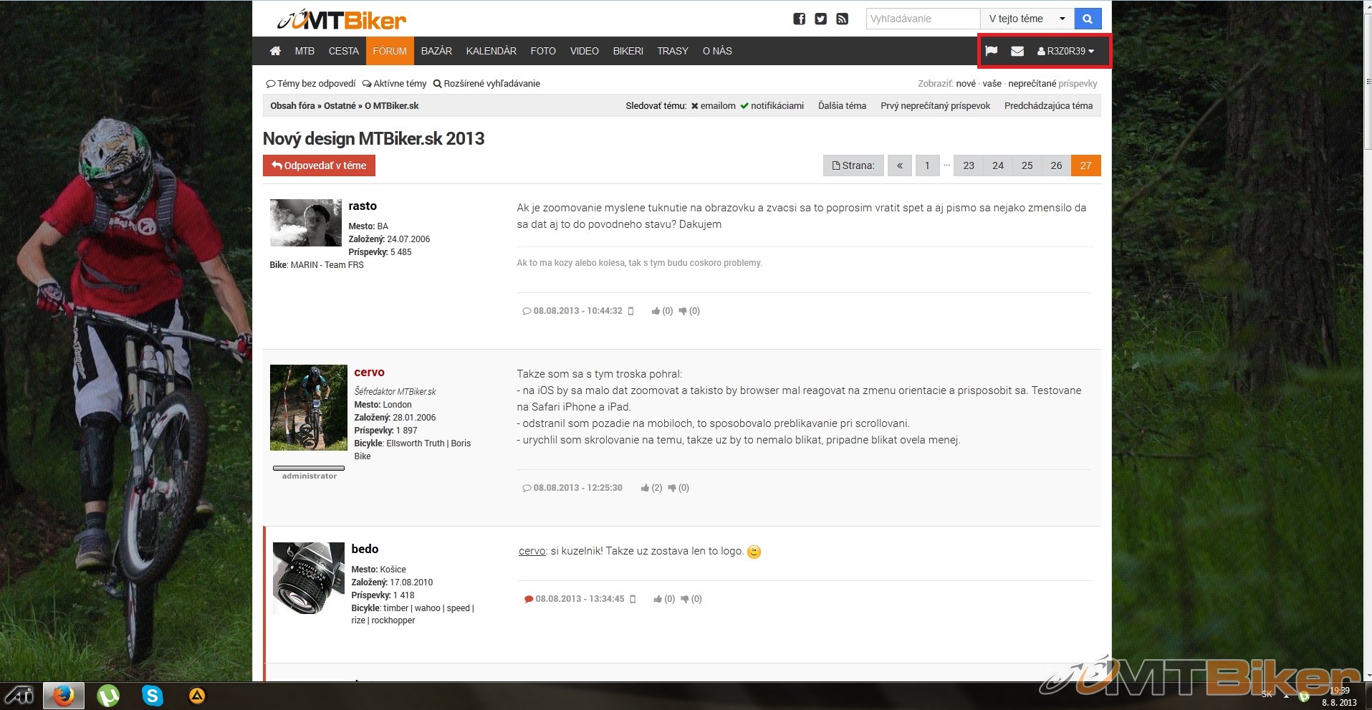The image size is (1372, 710).
Task: Click the blue search magnifier button
Action: tap(1087, 19)
